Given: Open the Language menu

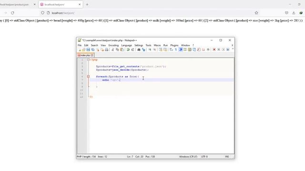Looking at the screenshot, I should click(126, 45).
